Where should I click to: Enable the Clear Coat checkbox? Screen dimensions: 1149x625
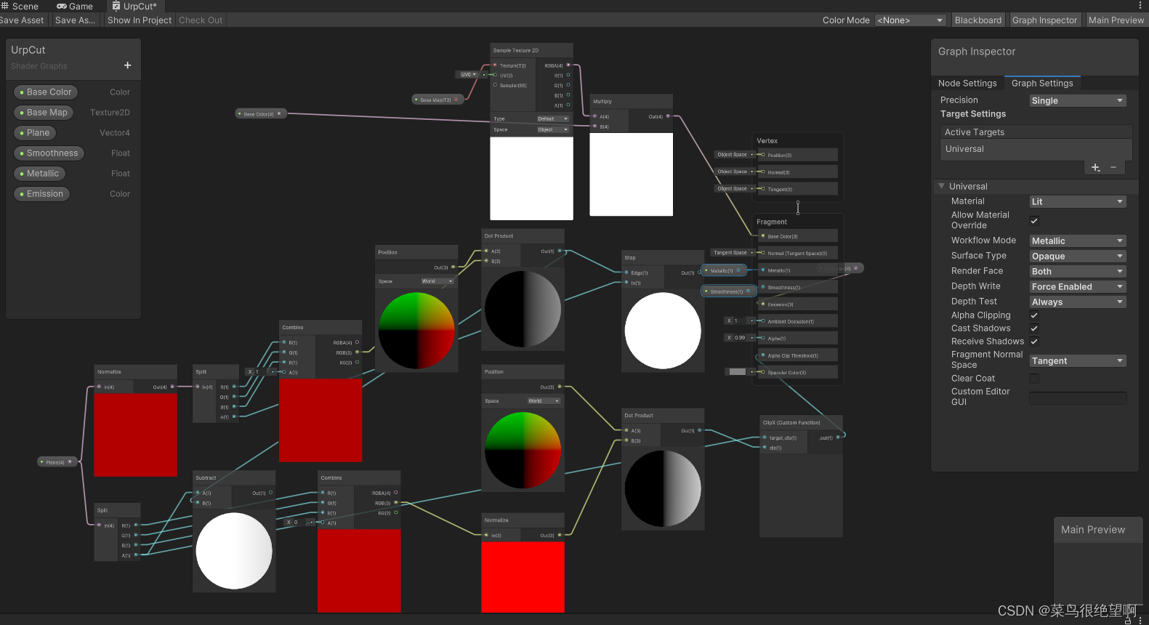point(1034,379)
